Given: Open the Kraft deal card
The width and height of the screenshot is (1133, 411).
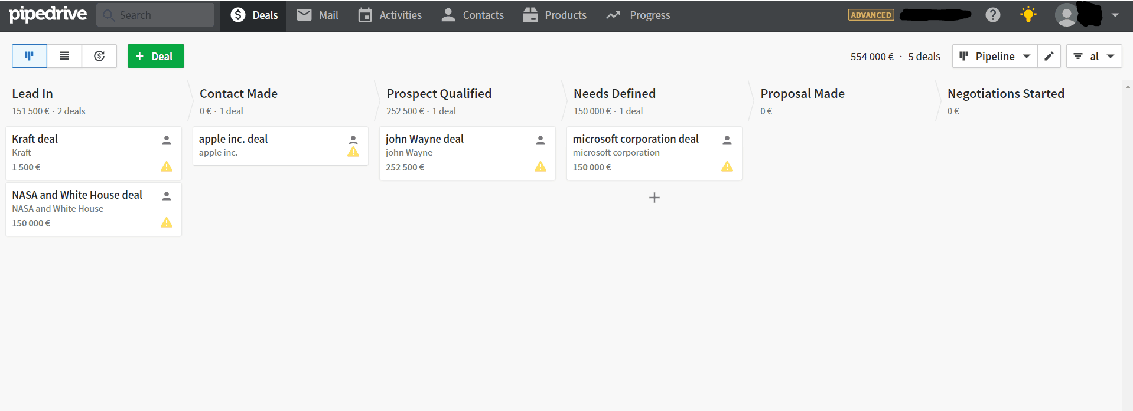Looking at the screenshot, I should pos(93,153).
